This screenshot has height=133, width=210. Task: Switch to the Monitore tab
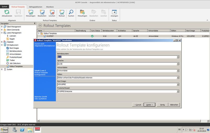(50, 7)
